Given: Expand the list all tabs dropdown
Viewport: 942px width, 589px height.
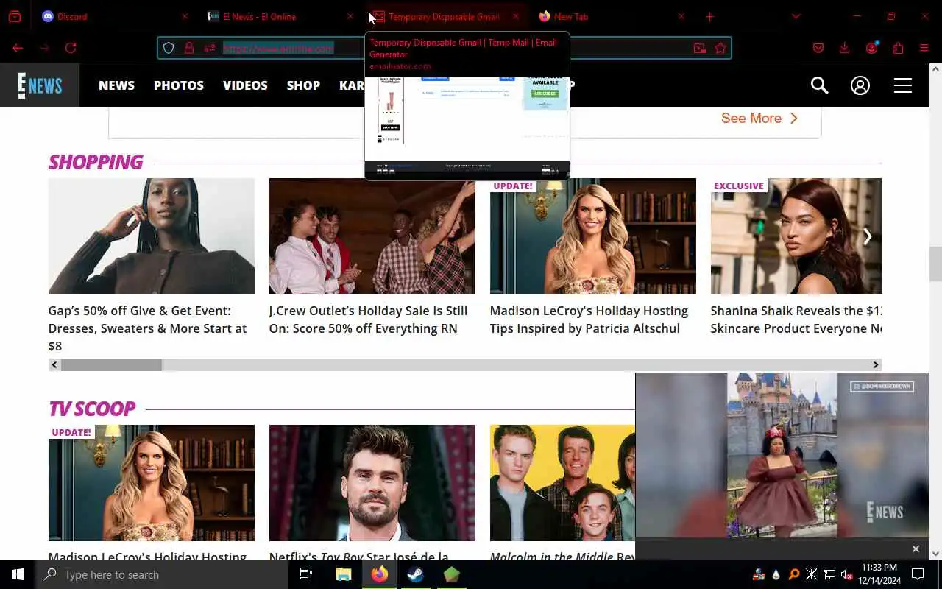Looking at the screenshot, I should point(796,16).
